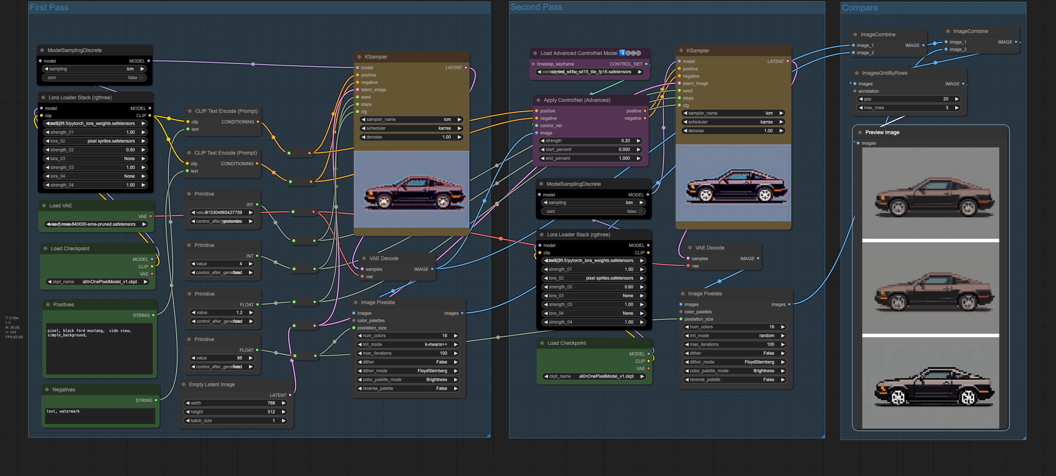1056x476 pixels.
Task: Toggle zsnr in Second Pass ModelSamplingDiscrete
Action: click(593, 211)
